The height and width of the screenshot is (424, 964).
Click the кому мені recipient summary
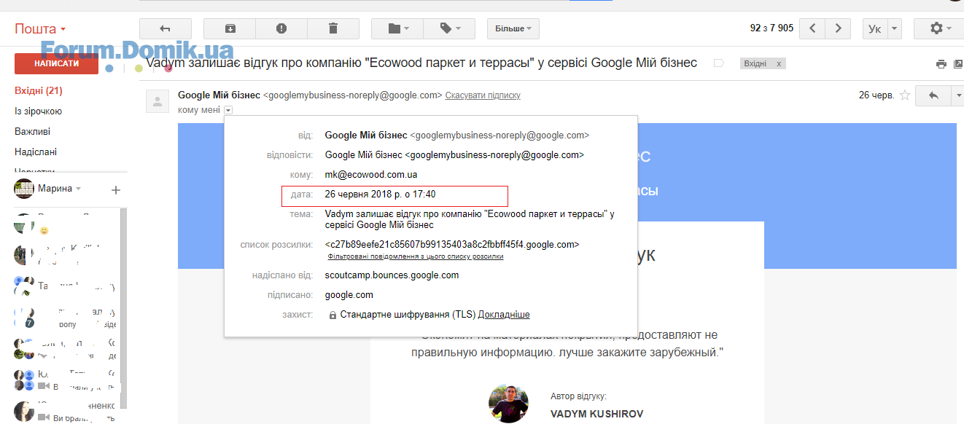point(199,110)
